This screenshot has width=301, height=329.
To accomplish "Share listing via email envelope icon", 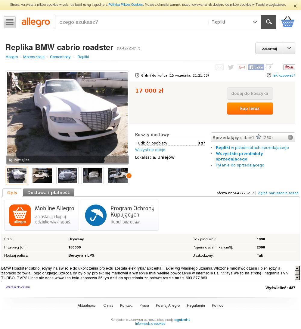I will coord(219,67).
